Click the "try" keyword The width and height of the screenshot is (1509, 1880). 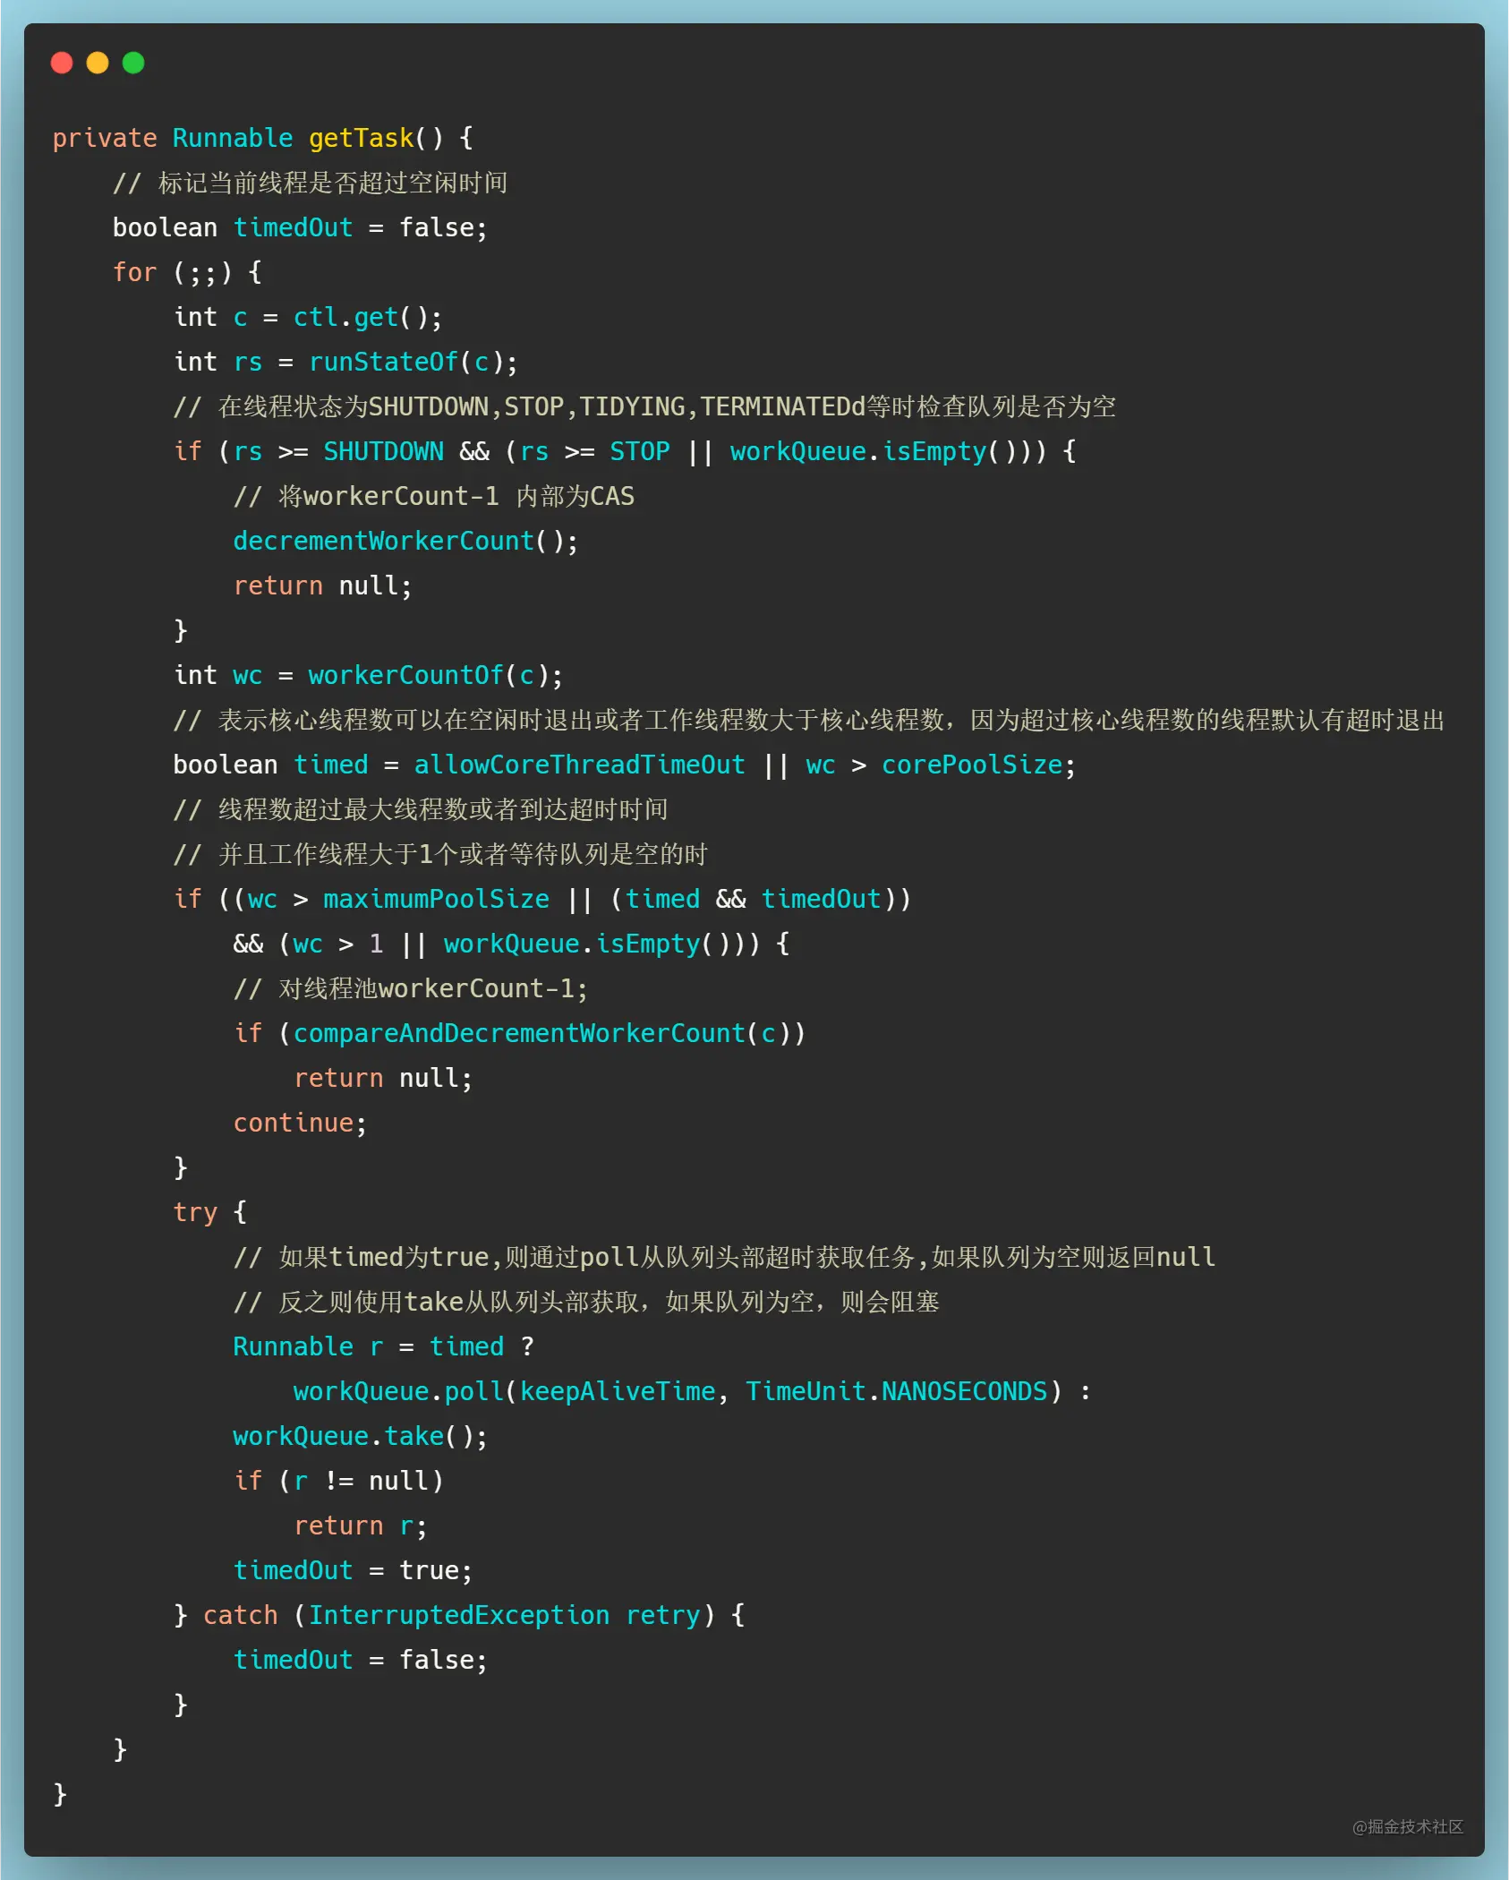coord(195,1212)
